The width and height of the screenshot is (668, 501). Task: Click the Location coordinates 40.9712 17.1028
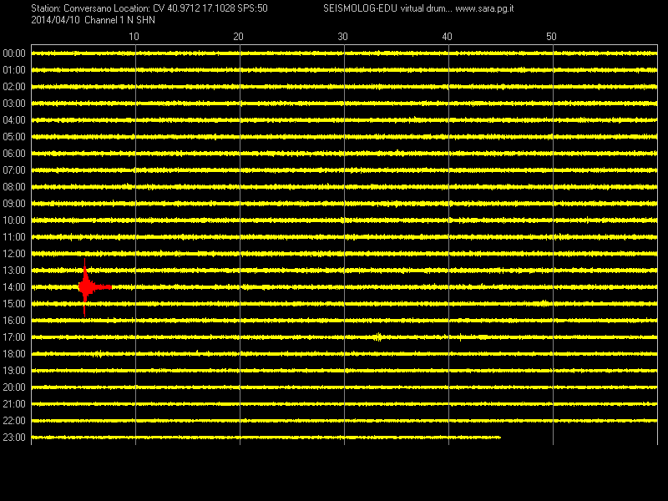click(201, 8)
